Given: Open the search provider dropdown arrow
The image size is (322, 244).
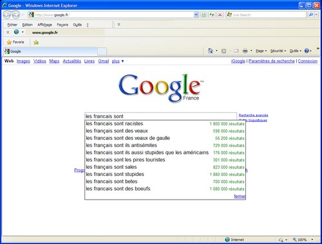Looking at the screenshot, I should pos(317,15).
